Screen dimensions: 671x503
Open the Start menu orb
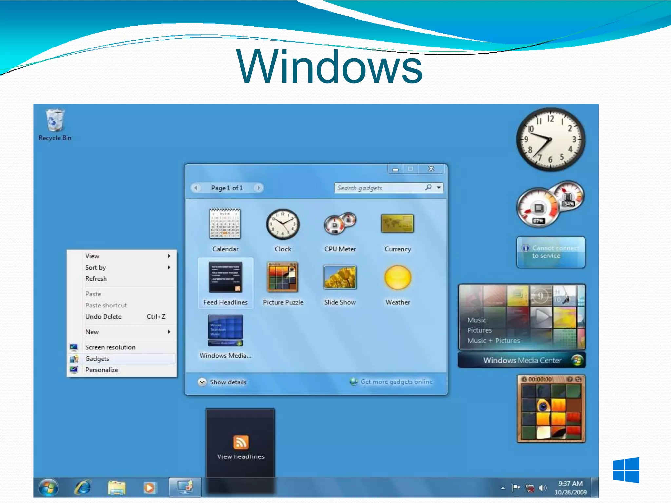[48, 487]
